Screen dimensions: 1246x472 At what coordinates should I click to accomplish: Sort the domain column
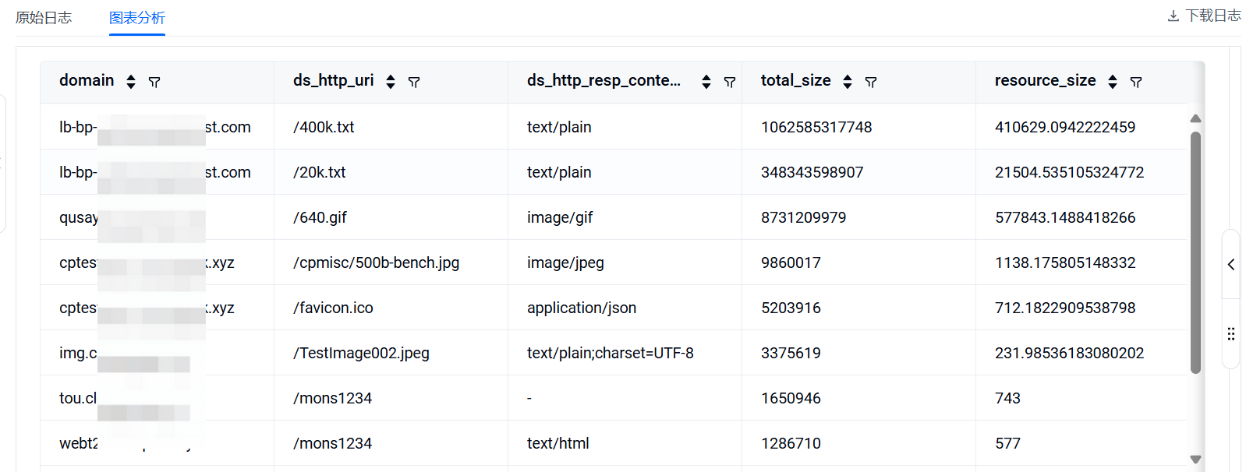131,82
